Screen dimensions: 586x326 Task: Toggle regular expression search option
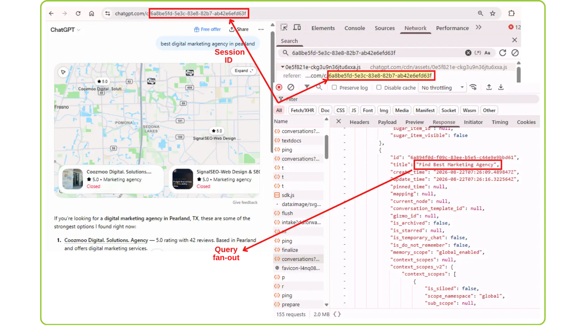tap(478, 53)
